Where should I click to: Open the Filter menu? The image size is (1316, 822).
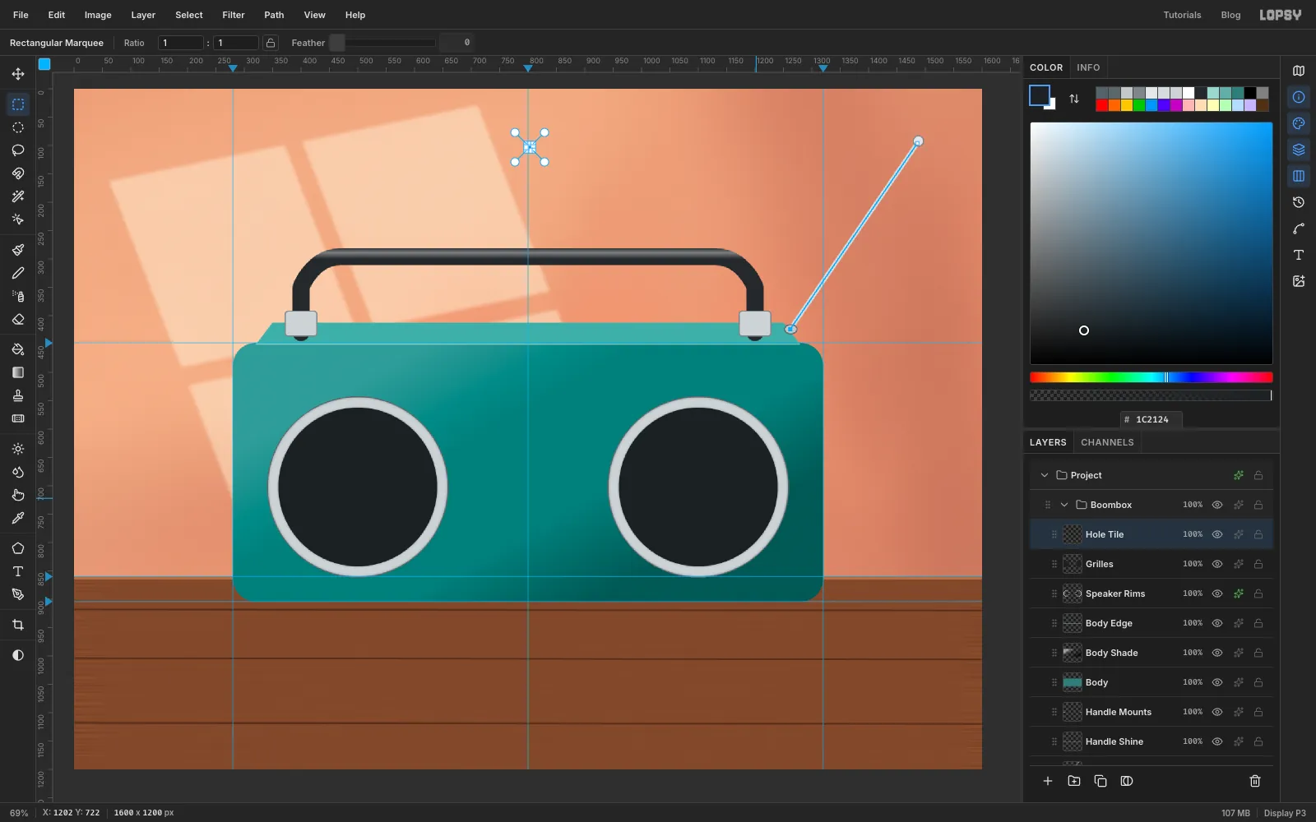(x=234, y=15)
